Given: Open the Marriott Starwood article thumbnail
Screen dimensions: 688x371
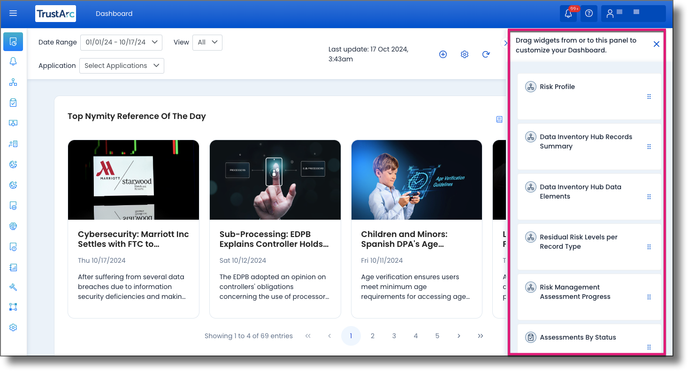Looking at the screenshot, I should [133, 180].
